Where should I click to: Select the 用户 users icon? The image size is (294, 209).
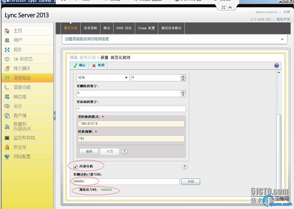[7, 40]
